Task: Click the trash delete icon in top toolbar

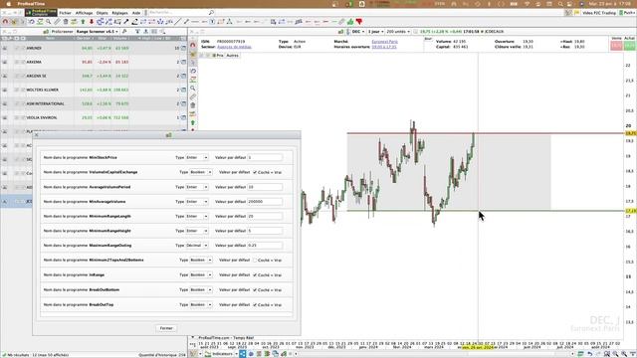Action: click(66, 22)
